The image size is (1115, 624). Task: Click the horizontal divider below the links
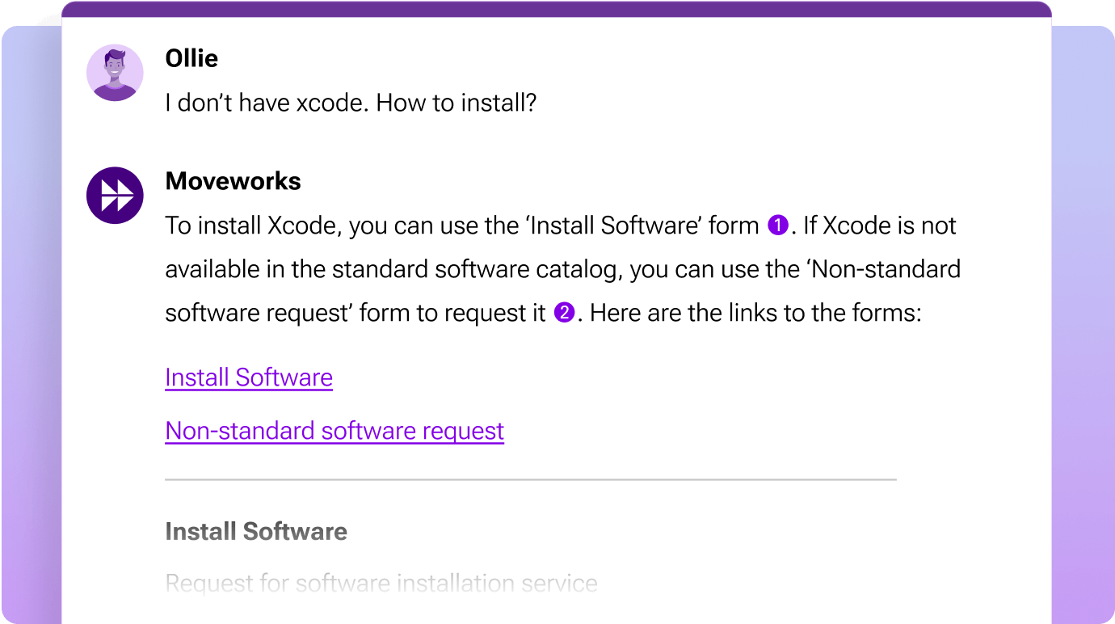[530, 480]
